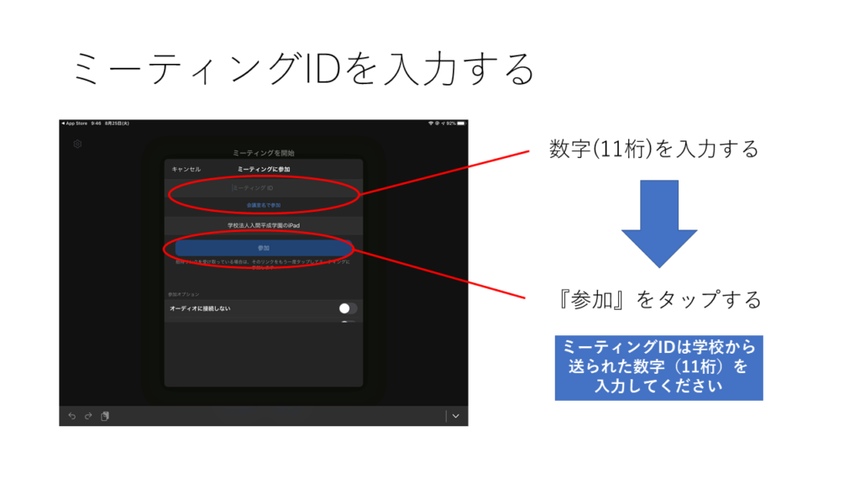Click the text 『参加』をタップする
Screen dimensions: 860x484
pos(658,300)
